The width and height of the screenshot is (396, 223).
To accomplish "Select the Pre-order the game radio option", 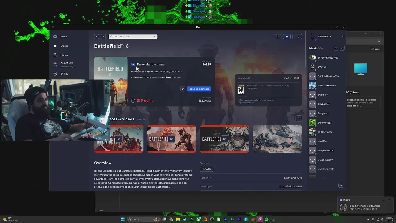I will tap(133, 64).
